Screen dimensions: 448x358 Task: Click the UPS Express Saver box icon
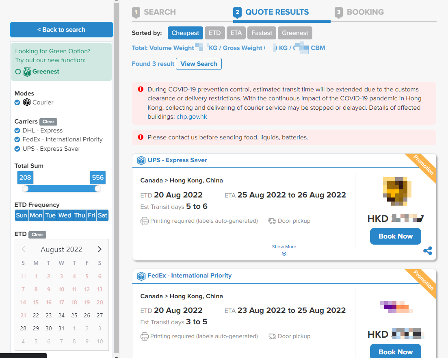click(x=141, y=161)
